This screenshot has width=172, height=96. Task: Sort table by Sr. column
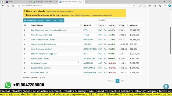27,25
